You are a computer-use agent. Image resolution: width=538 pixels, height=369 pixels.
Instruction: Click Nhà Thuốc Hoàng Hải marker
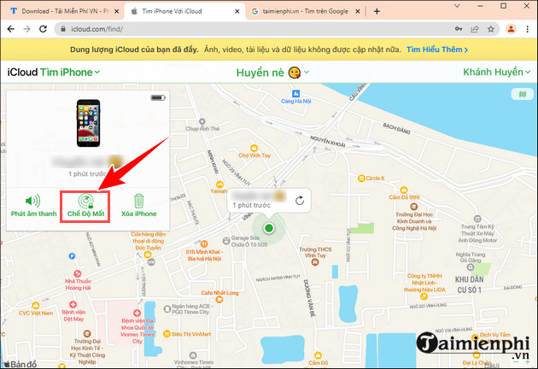pyautogui.click(x=78, y=273)
